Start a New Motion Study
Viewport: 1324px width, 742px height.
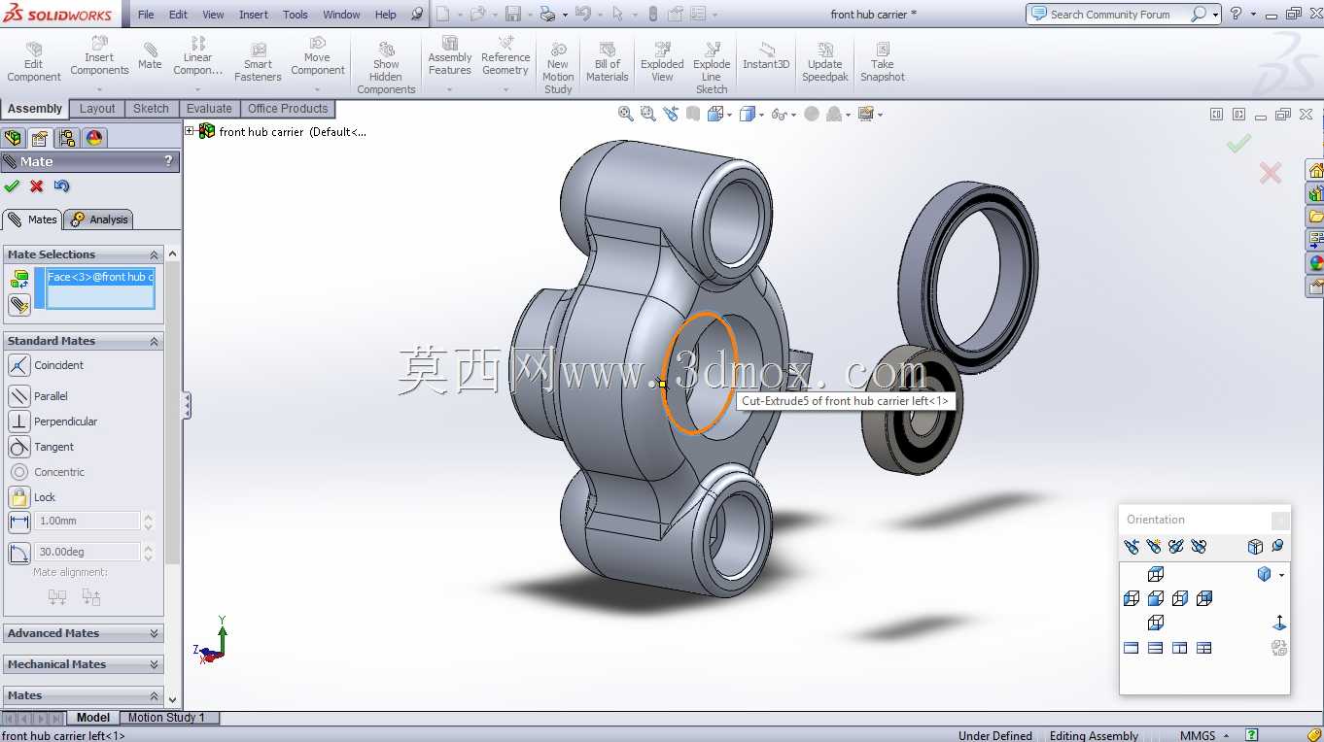[558, 67]
